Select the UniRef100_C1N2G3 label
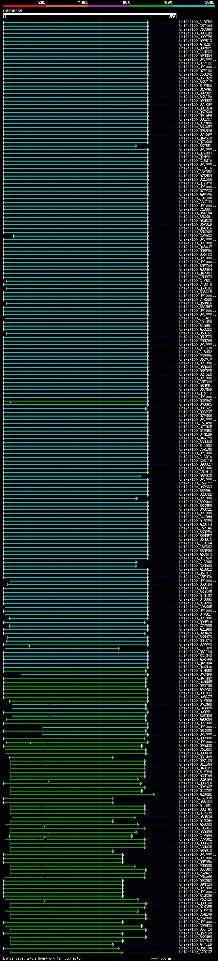Image resolution: width=218 pixels, height=961 pixels. (196, 52)
